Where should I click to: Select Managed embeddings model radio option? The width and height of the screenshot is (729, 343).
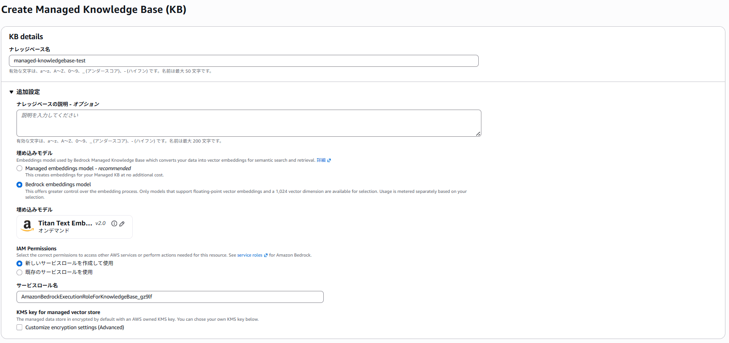coord(20,168)
